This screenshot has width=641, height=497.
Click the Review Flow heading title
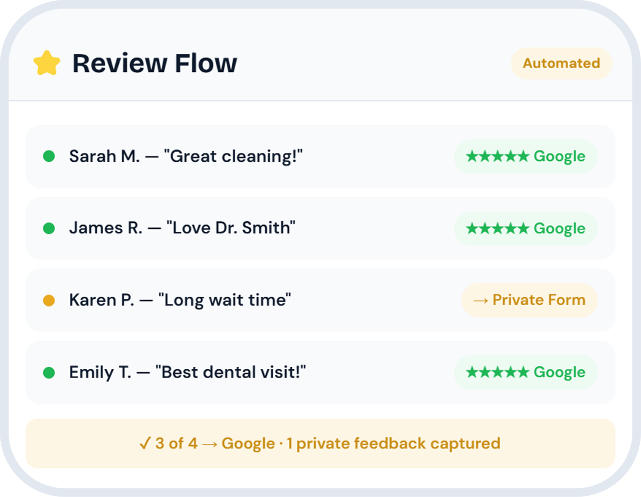pyautogui.click(x=154, y=64)
